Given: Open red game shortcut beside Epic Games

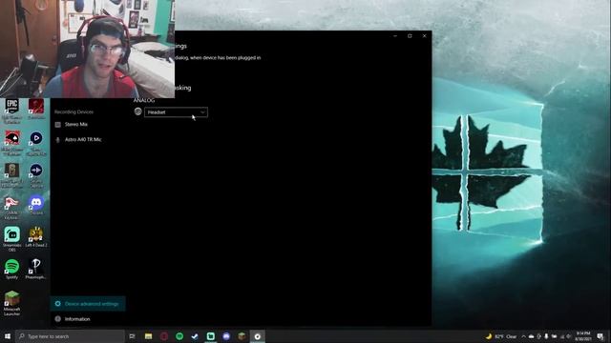Looking at the screenshot, I should (x=36, y=109).
